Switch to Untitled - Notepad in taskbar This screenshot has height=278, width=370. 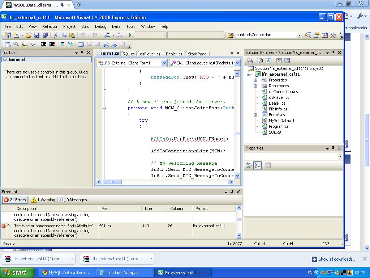[125, 273]
